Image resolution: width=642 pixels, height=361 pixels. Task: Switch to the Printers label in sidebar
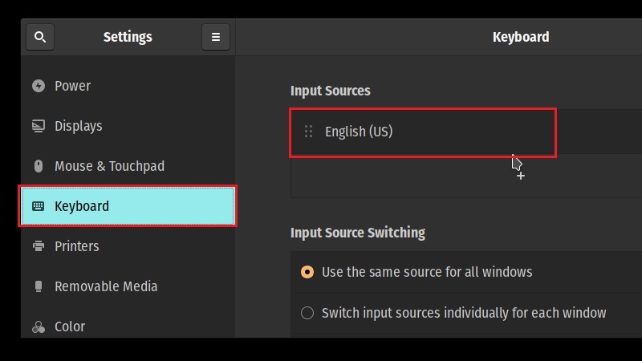(x=76, y=246)
